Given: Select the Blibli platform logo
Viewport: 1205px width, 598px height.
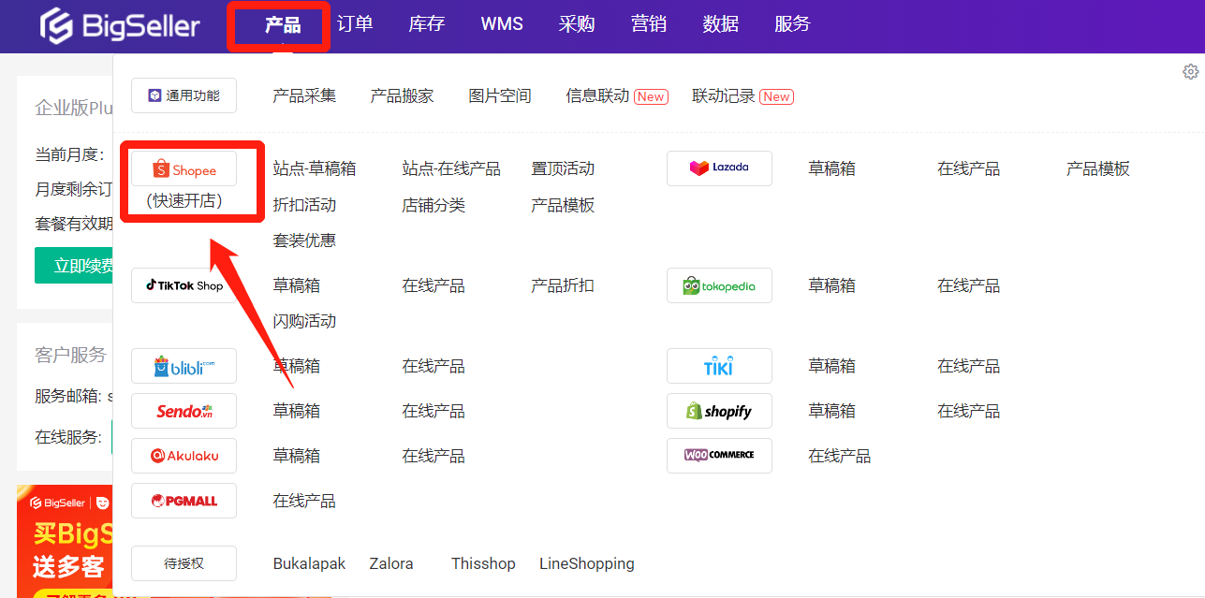Looking at the screenshot, I should 184,366.
